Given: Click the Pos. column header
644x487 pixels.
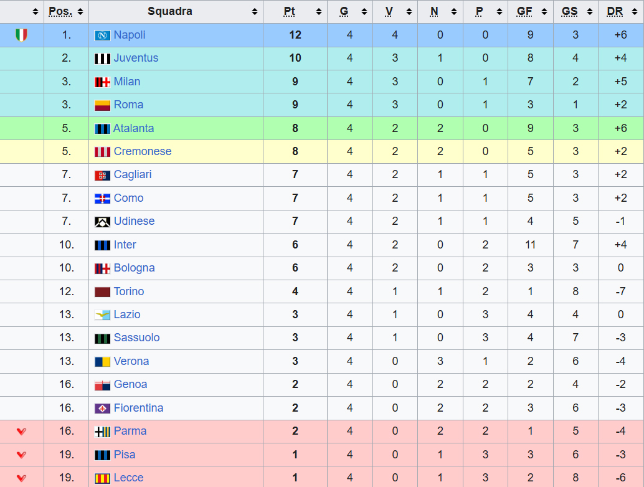Looking at the screenshot, I should pyautogui.click(x=60, y=12).
